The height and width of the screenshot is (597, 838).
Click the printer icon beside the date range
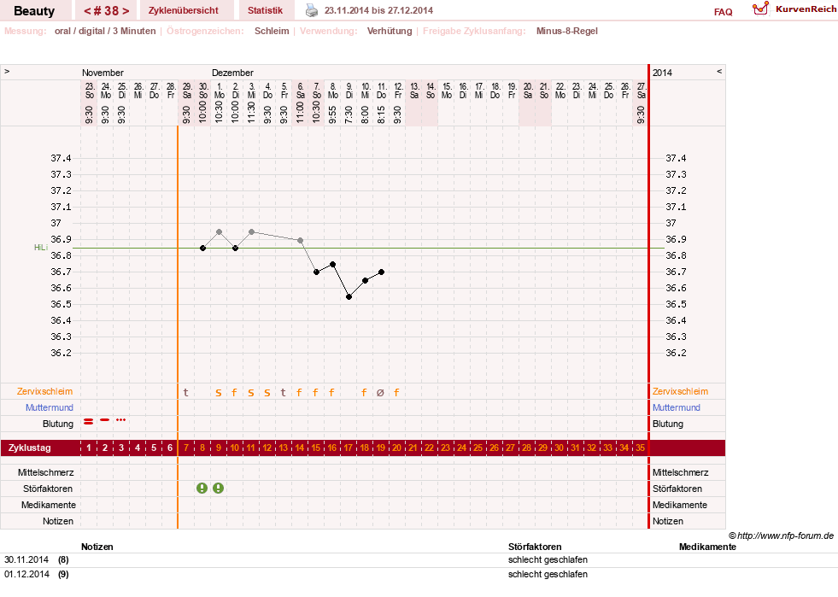tap(312, 10)
